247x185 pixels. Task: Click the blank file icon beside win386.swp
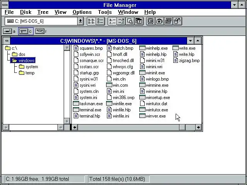pyautogui.click(x=109, y=98)
